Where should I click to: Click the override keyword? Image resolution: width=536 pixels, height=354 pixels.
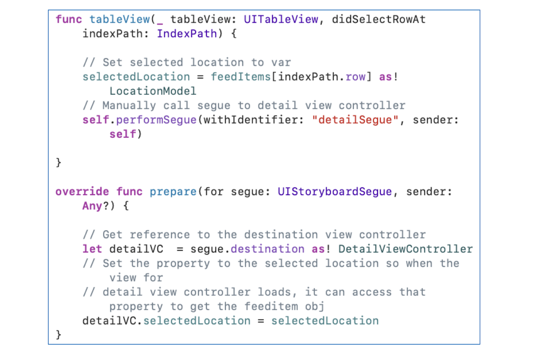coord(82,191)
